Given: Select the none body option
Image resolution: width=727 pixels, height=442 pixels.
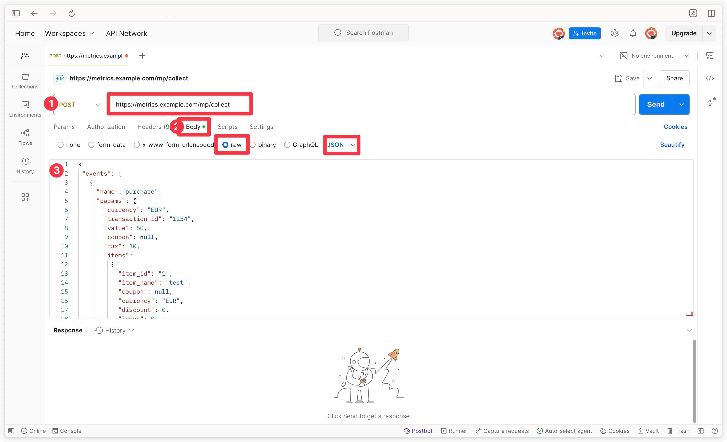Looking at the screenshot, I should coord(61,145).
